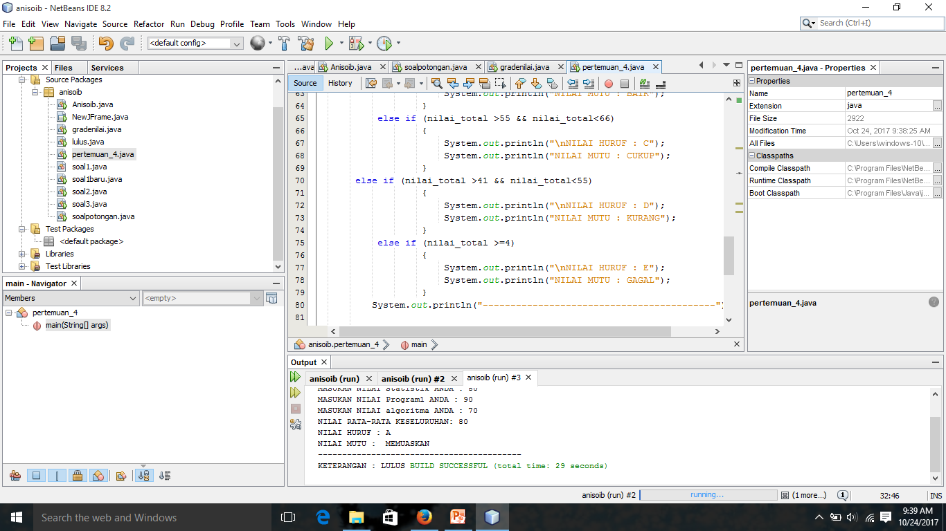This screenshot has height=531, width=946.
Task: Click the Profile Project icon
Action: click(x=384, y=43)
